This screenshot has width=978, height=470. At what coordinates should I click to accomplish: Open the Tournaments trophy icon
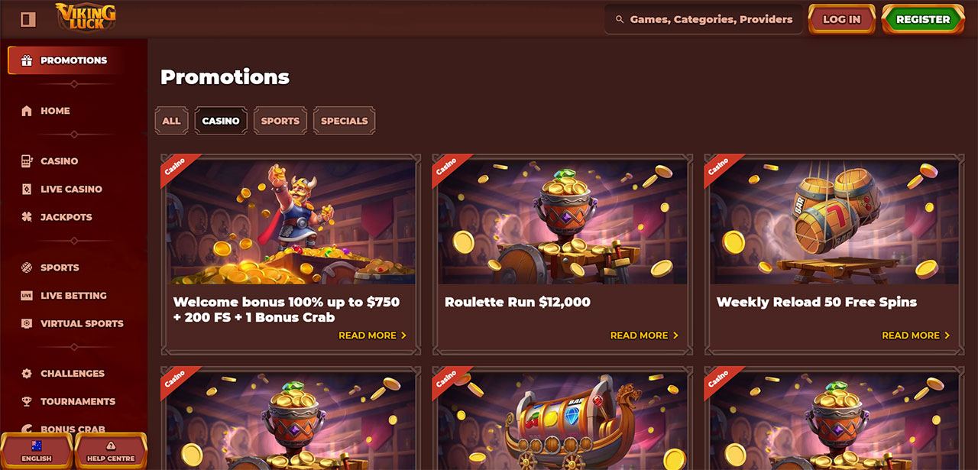point(27,401)
